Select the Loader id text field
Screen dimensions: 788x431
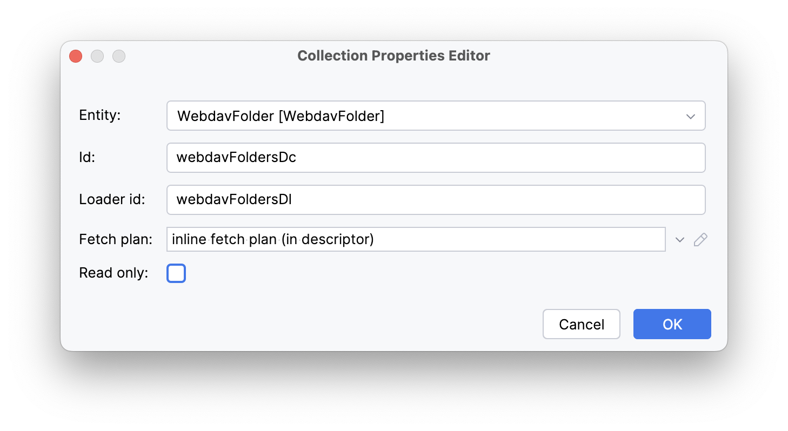[x=436, y=199]
